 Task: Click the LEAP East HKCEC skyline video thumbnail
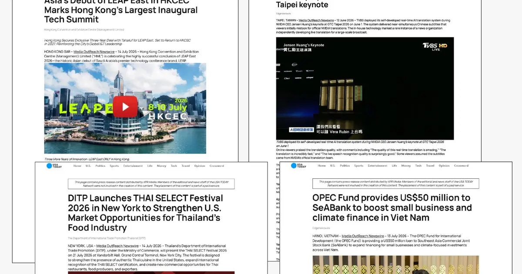pos(125,108)
